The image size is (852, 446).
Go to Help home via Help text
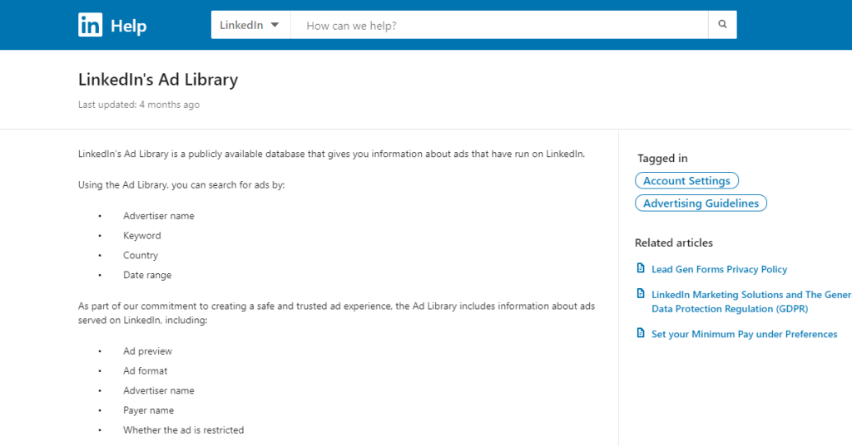129,26
